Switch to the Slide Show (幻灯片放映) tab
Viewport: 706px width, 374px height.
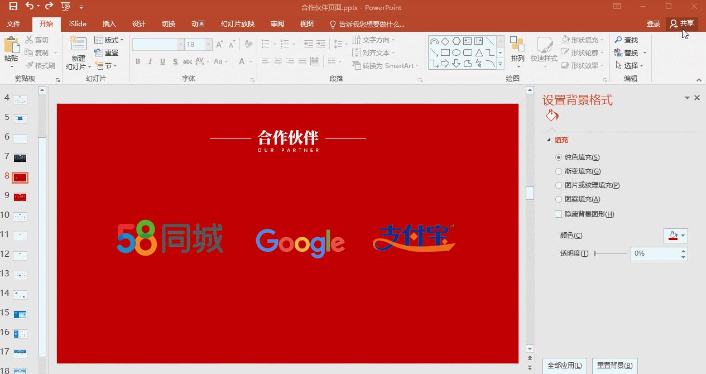(x=238, y=24)
